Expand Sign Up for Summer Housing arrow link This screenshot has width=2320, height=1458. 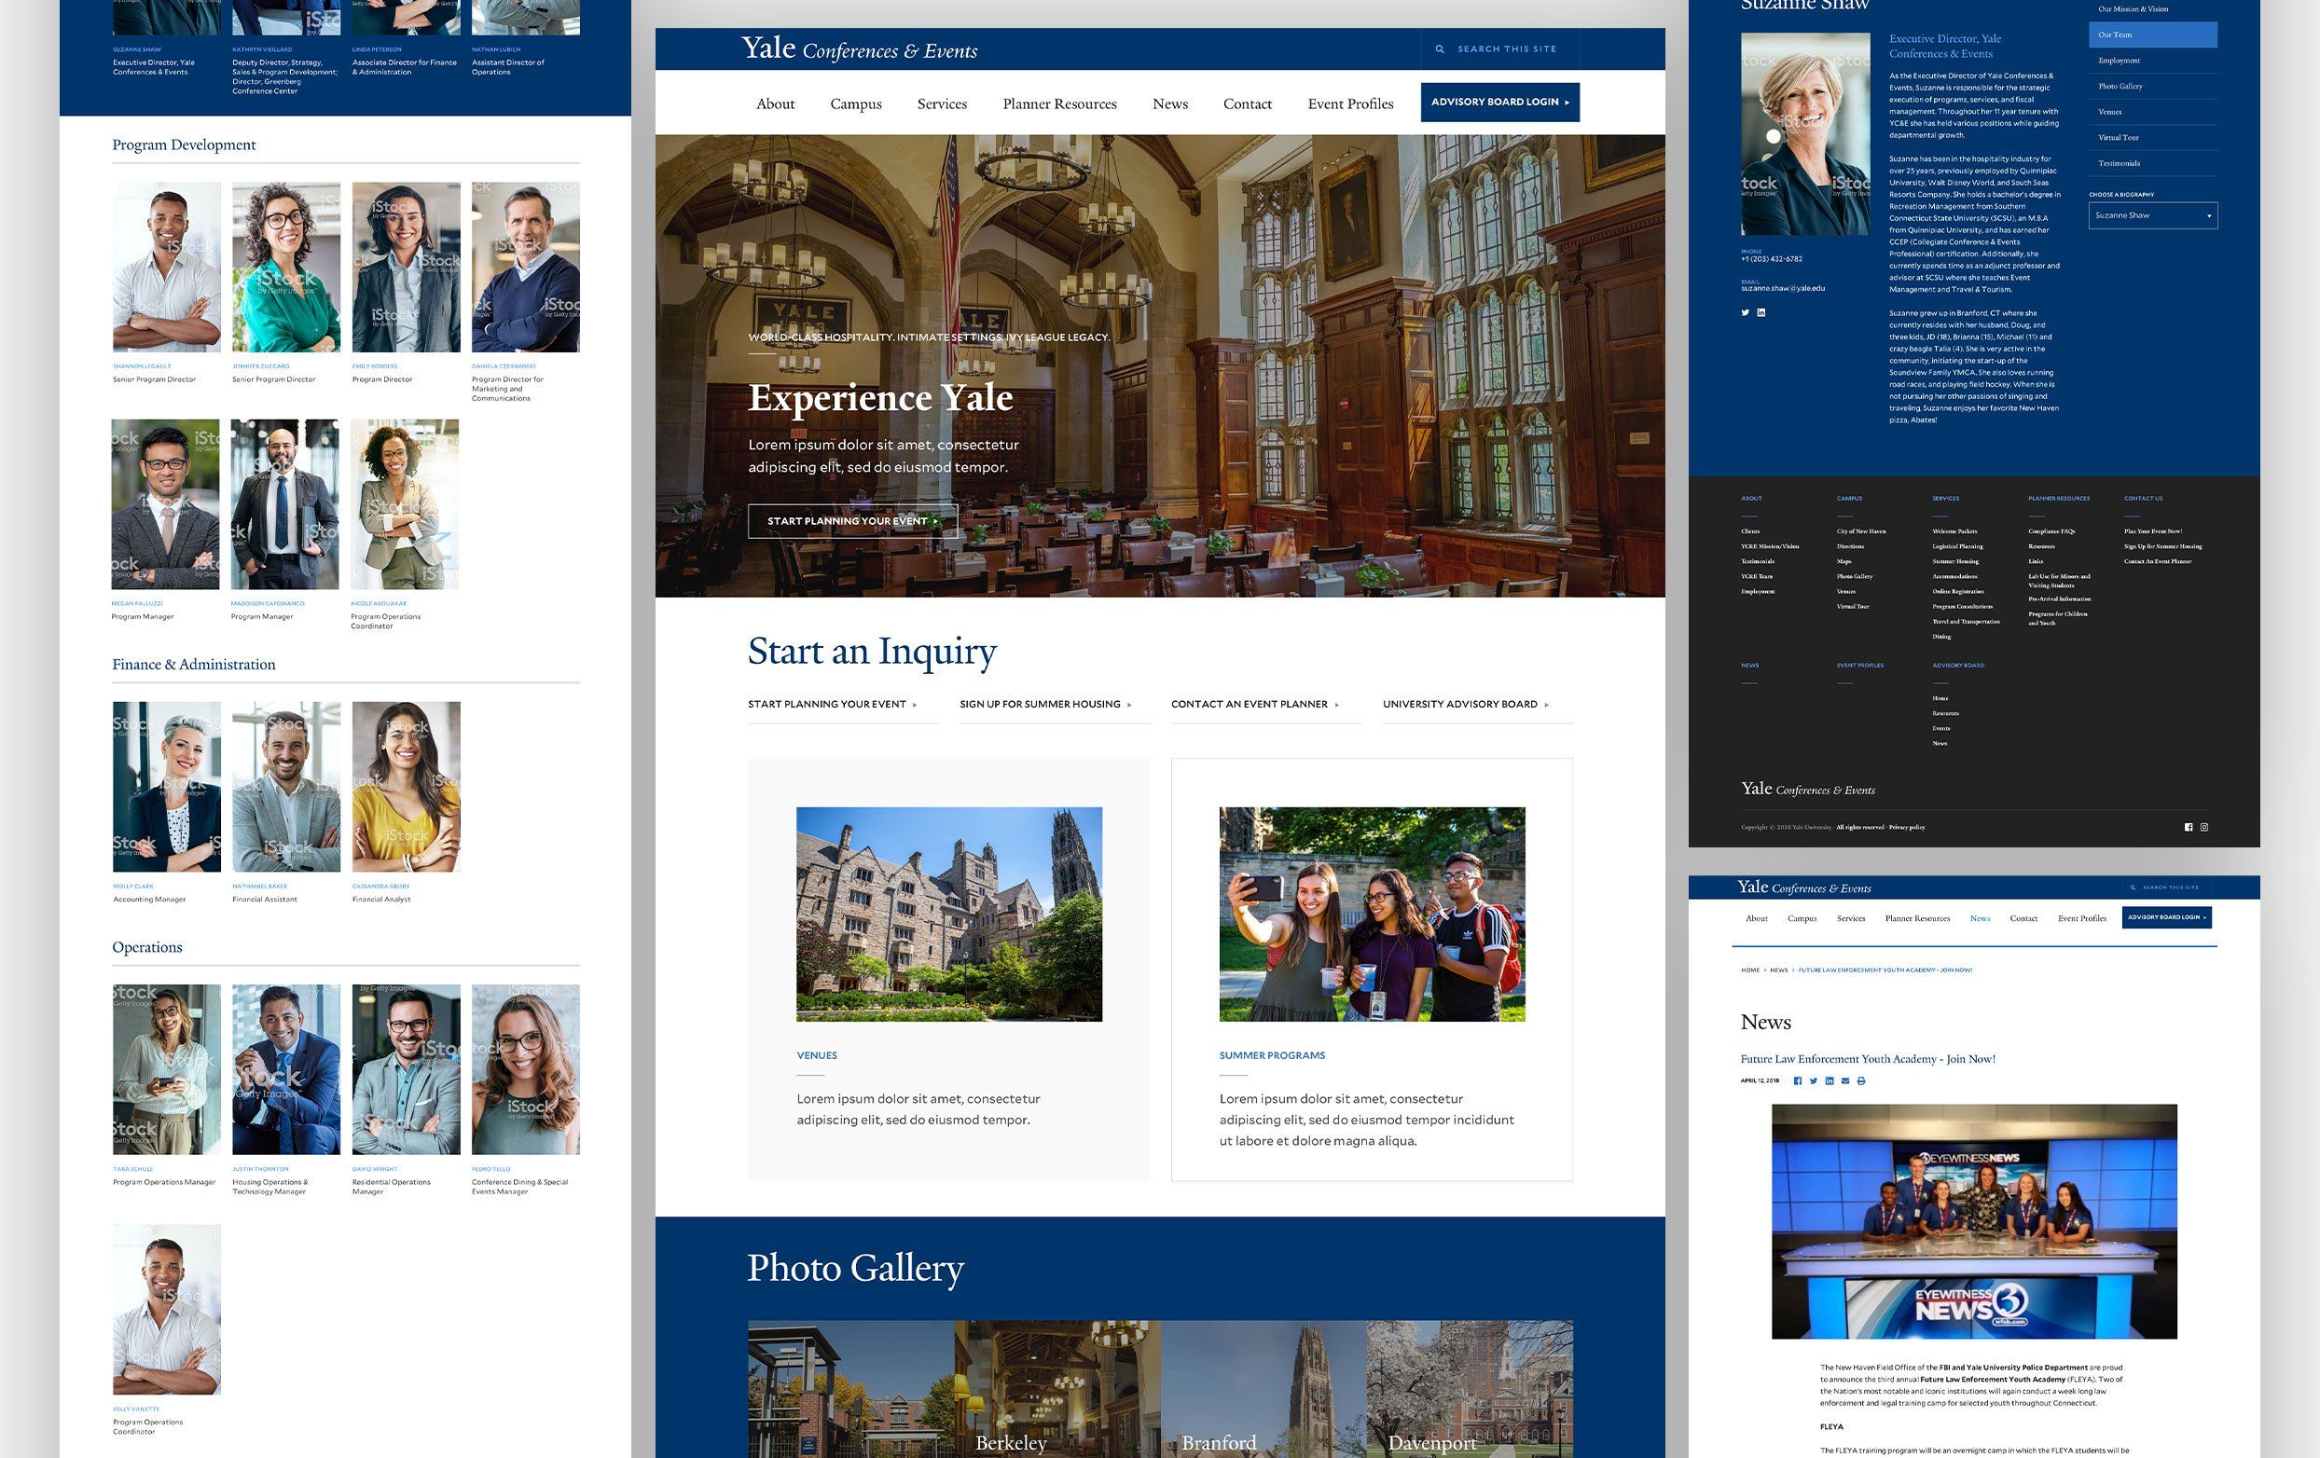point(1045,705)
